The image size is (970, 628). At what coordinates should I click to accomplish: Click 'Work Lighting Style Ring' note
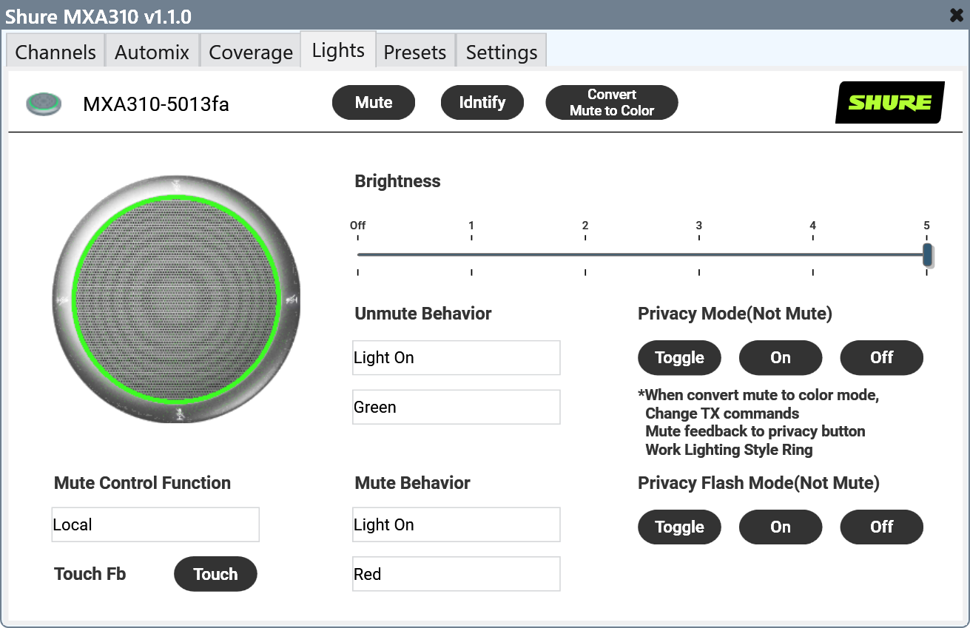pos(729,450)
